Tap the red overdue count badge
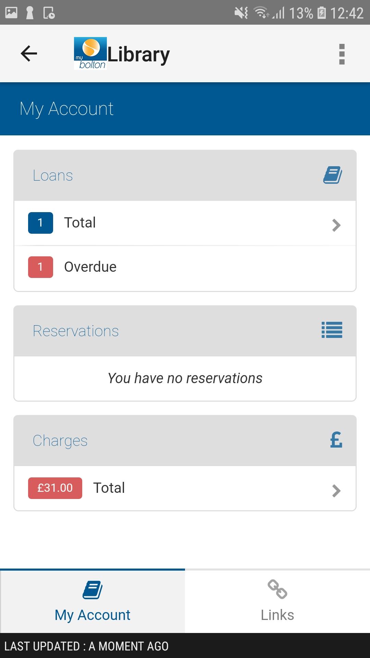370x658 pixels. (40, 267)
